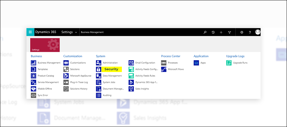
Task: Click the Solutions History clock icon
Action: tap(66, 89)
